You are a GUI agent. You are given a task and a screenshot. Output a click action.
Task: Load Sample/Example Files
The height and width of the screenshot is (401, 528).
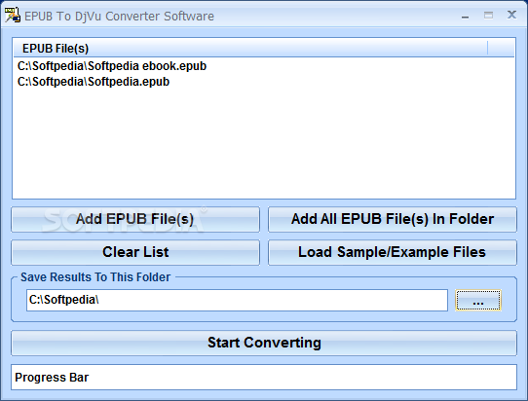tap(393, 252)
